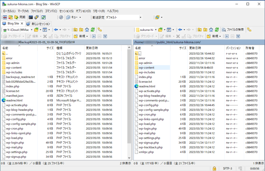Click the Compare Directories toolbar icon
Viewport: 265px width, 171px height.
tap(5, 17)
